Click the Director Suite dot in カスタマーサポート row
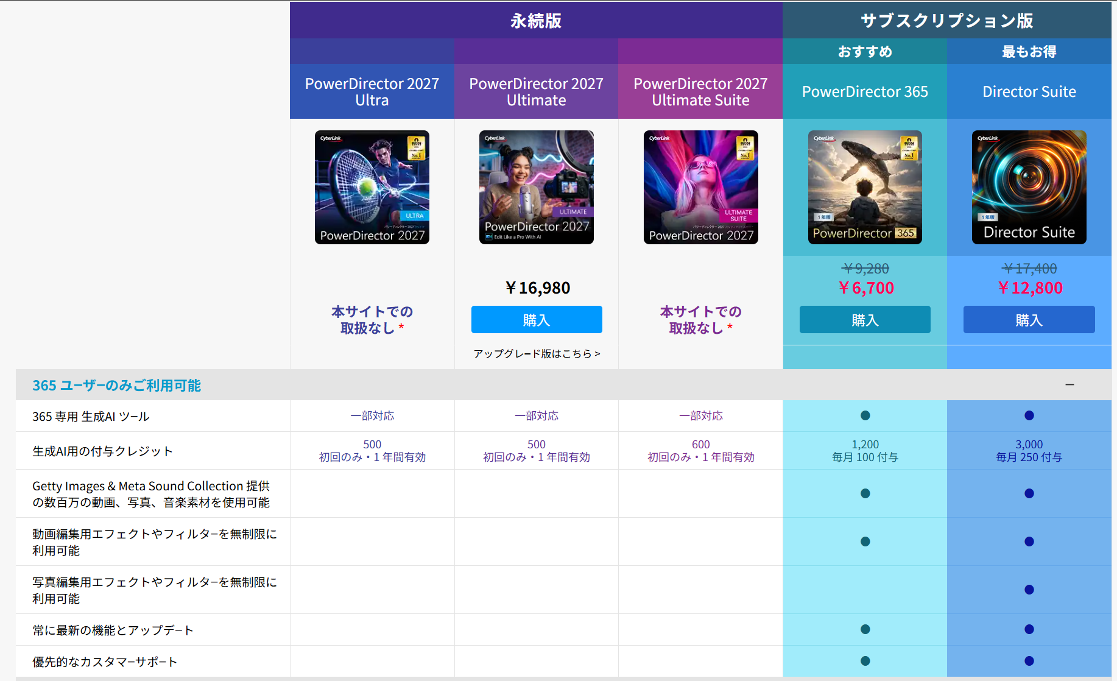 click(x=1029, y=661)
